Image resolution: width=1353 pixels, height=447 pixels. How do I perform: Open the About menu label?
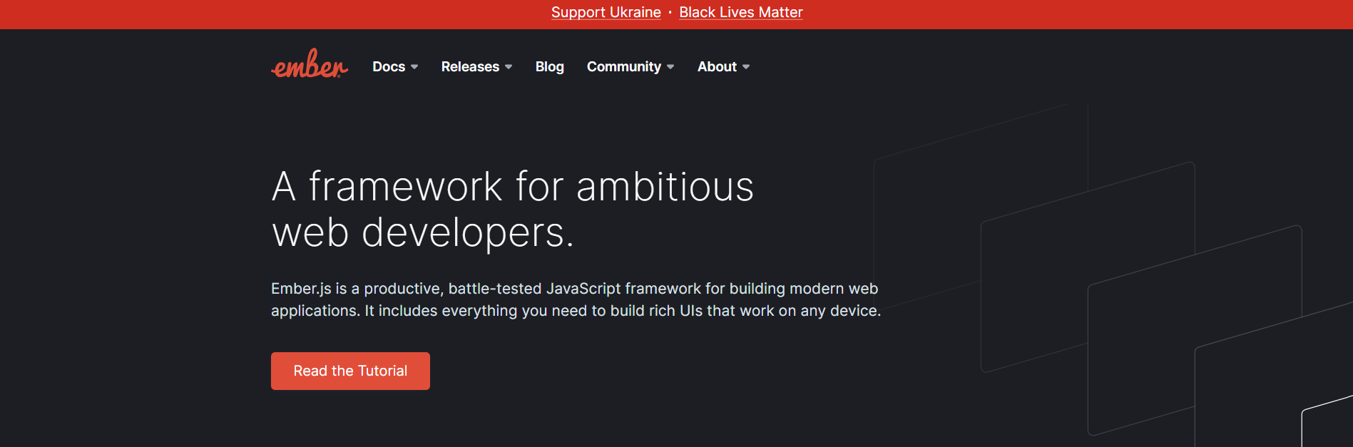(717, 66)
